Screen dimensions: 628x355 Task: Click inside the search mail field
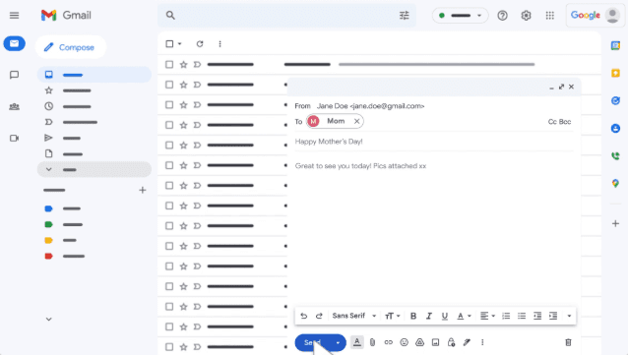[x=286, y=15]
